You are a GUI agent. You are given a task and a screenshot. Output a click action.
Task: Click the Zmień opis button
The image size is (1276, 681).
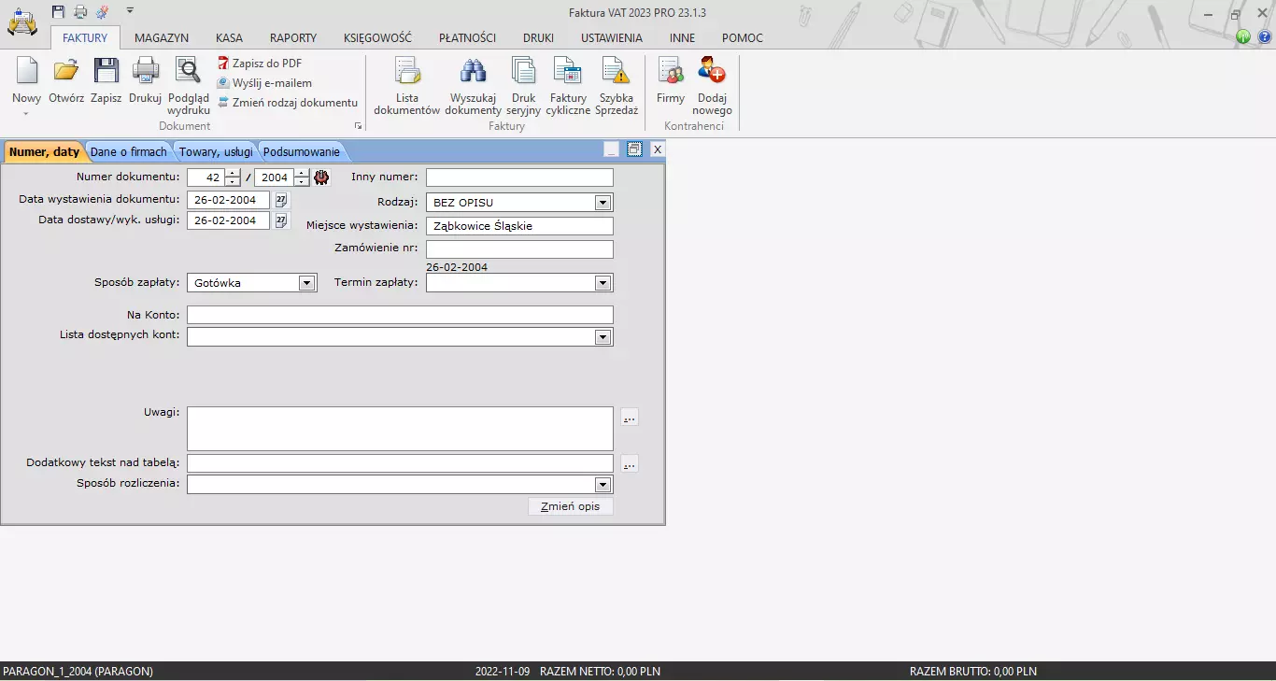[x=570, y=506]
